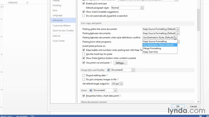Image resolution: width=209 pixels, height=117 pixels.
Task: Enable Use the Insert key for paste
Action: [x=84, y=54]
